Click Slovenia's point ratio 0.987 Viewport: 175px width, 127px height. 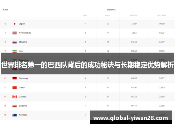click(x=162, y=42)
